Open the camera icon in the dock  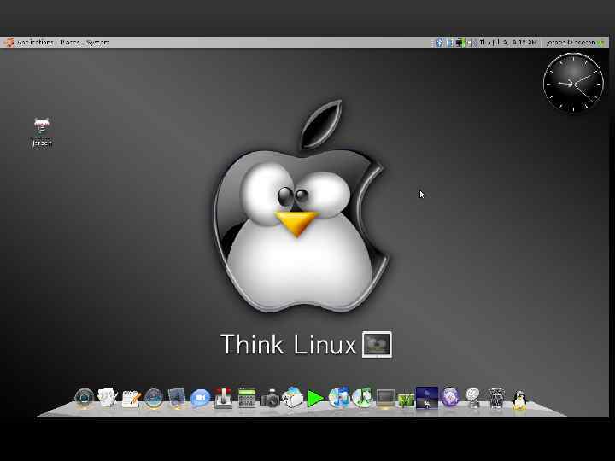click(270, 399)
